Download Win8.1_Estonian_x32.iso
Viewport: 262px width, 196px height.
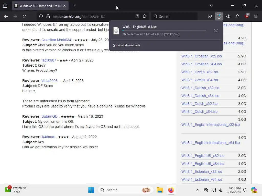pyautogui.click(x=202, y=172)
